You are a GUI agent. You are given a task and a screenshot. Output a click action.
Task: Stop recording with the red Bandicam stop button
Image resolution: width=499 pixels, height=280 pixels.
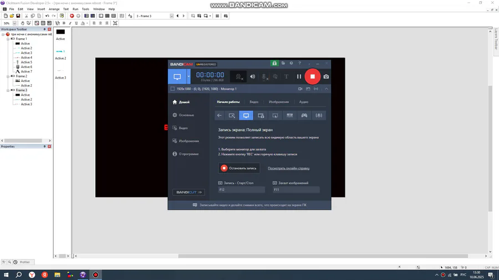[x=313, y=76]
